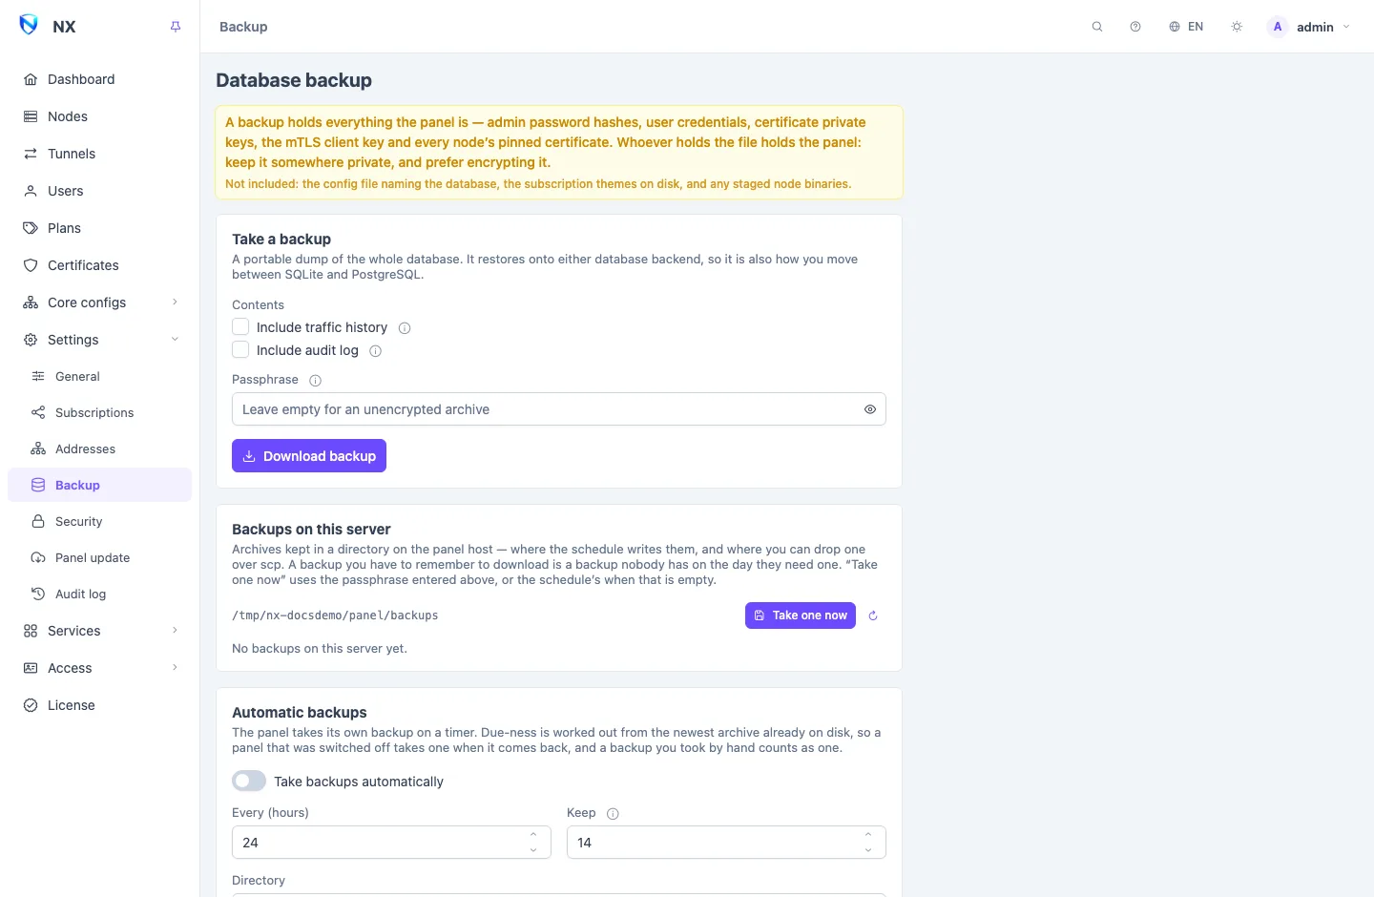Click the NX shield logo
Image resolution: width=1374 pixels, height=897 pixels.
tap(29, 26)
